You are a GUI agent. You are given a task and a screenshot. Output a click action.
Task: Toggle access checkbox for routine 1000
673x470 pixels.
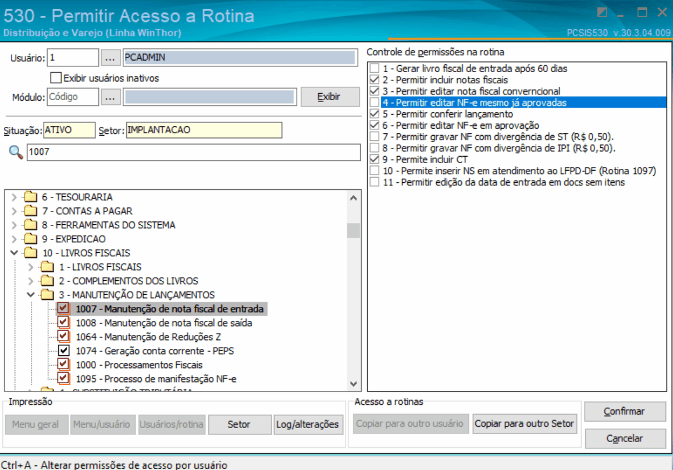click(x=63, y=365)
